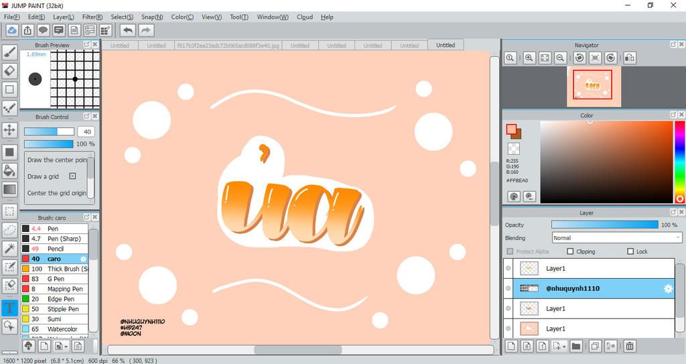Enable the Lock checkbox
Screen dimensions: 686x364
pyautogui.click(x=630, y=251)
